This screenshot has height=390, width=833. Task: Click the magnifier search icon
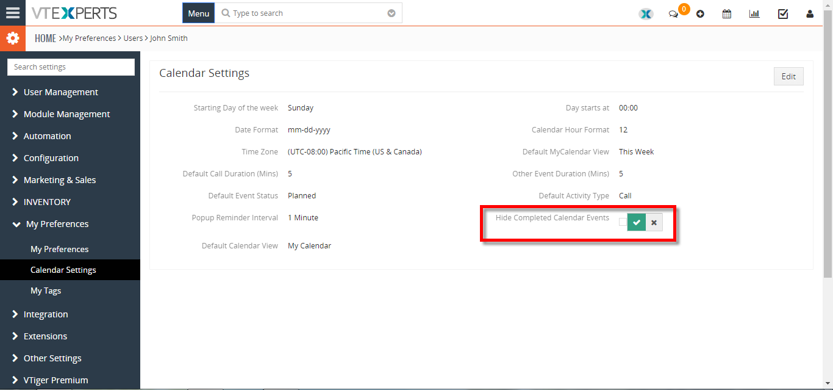point(226,13)
